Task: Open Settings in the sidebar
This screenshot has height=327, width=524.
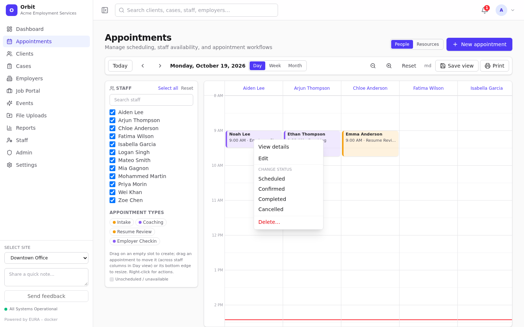Action: (46, 165)
